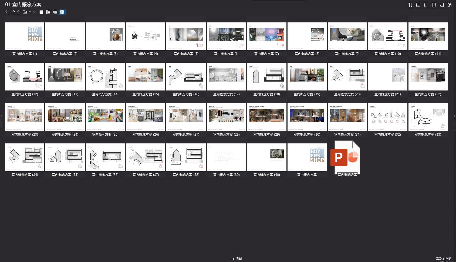456x262 pixels.
Task: Switch to content view mode
Action: (55, 12)
